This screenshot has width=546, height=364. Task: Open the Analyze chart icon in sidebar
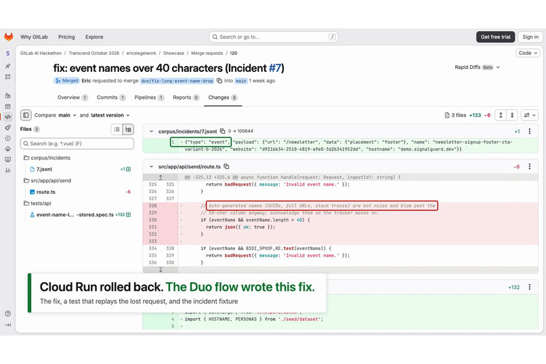click(x=7, y=170)
